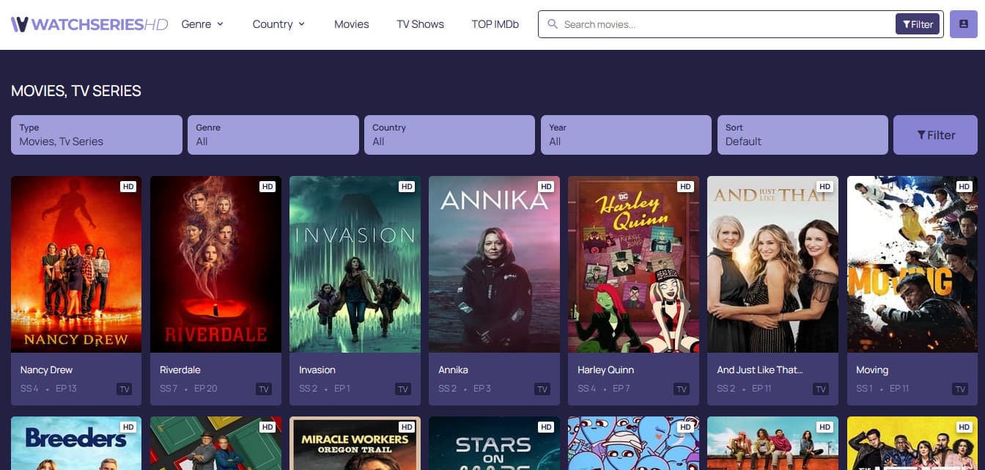Click the SS 7 EP 20 text under Riverdale

[x=188, y=389]
